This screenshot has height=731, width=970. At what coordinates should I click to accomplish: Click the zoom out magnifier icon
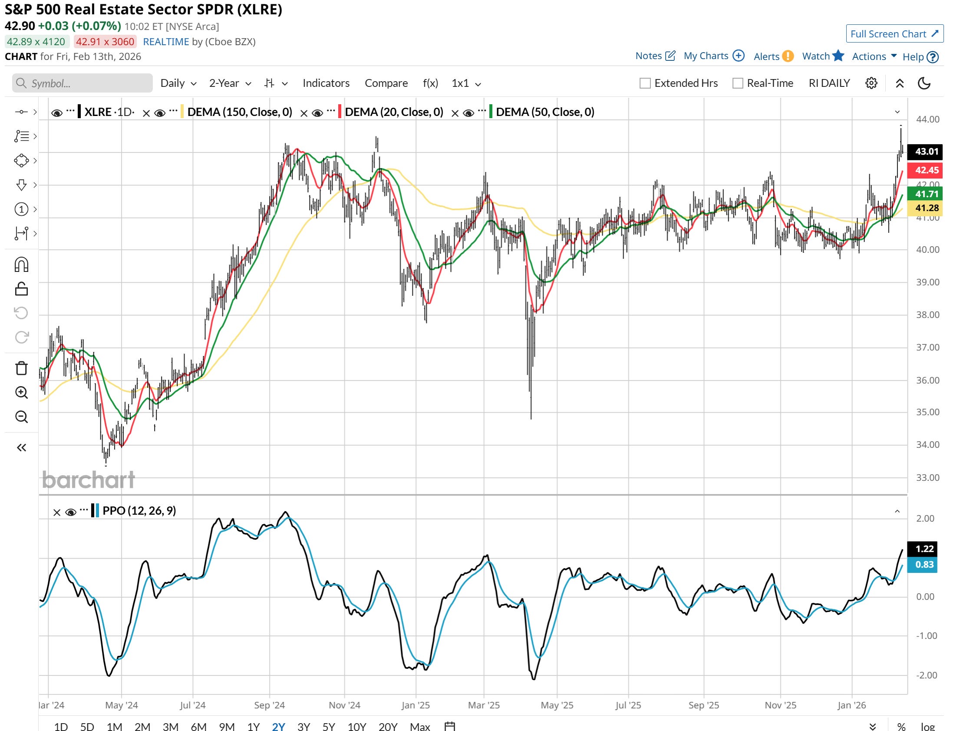pos(21,417)
